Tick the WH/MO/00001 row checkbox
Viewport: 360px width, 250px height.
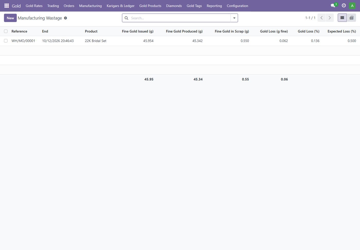(x=6, y=41)
